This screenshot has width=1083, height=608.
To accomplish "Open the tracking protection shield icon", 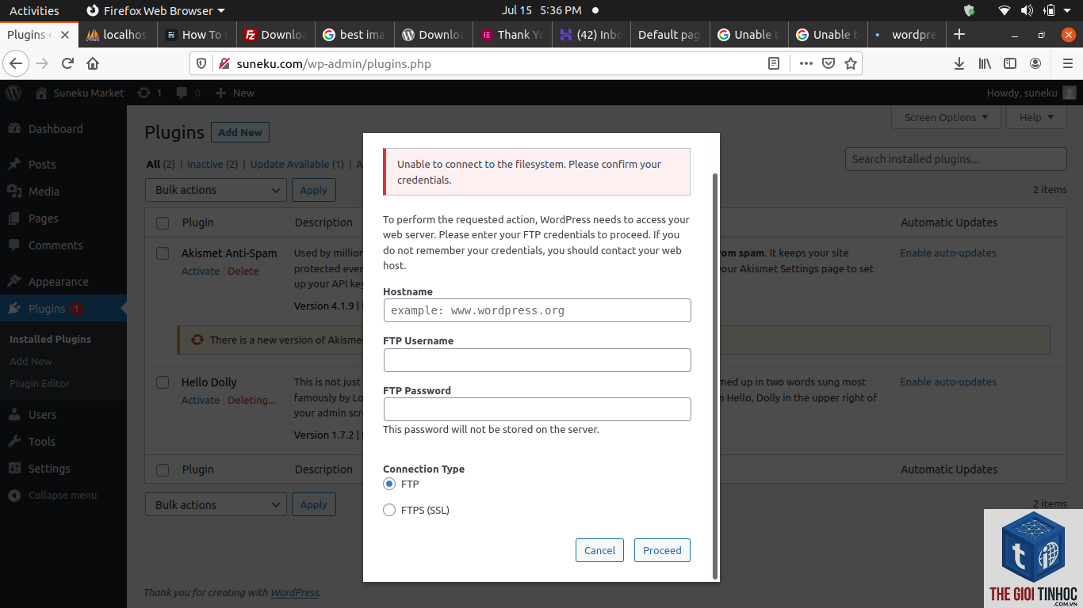I will coord(201,63).
